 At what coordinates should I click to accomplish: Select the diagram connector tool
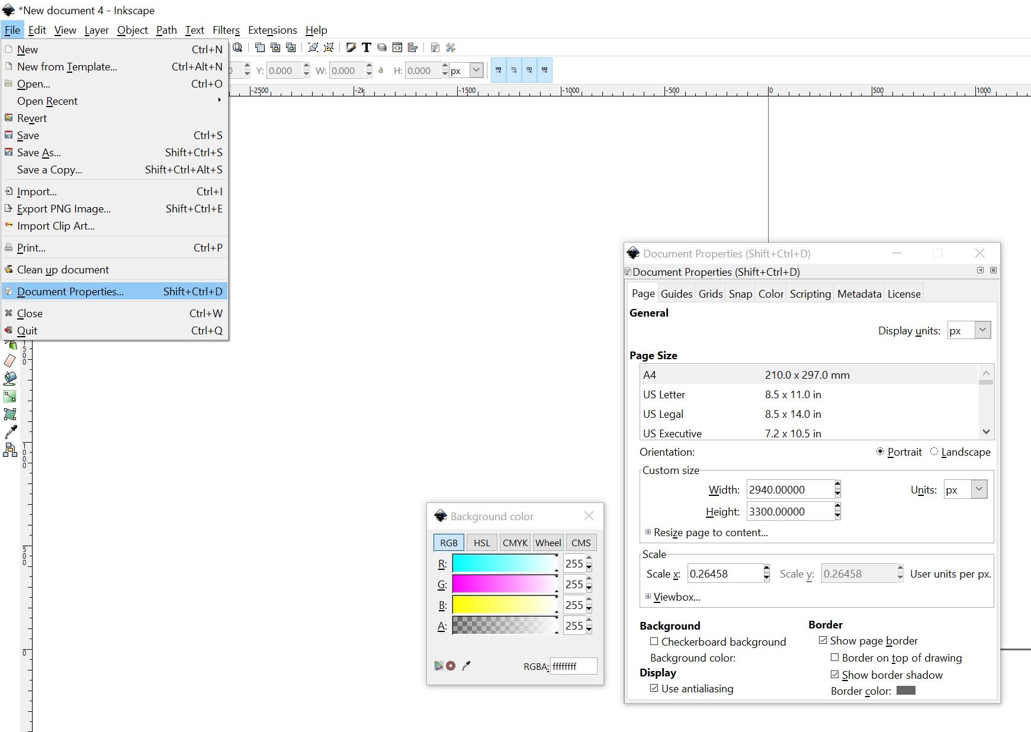10,449
